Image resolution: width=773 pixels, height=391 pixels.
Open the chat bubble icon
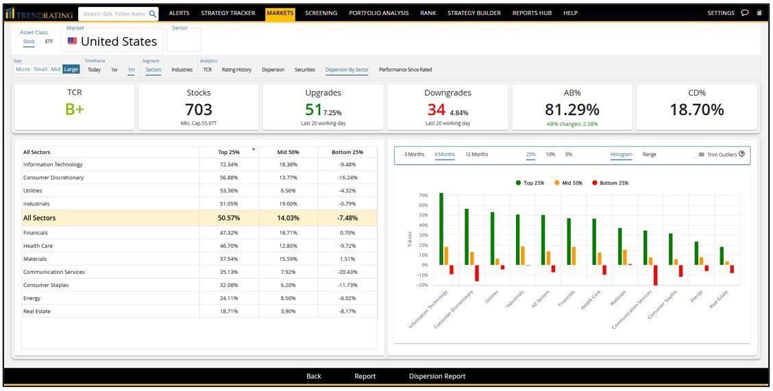pos(745,13)
